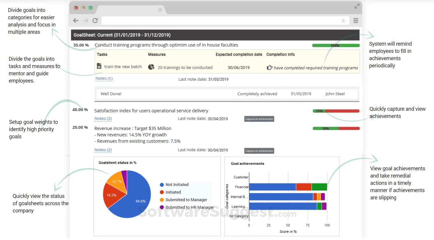Click the bookmark star icon
This screenshot has height=240, width=434.
click(343, 21)
